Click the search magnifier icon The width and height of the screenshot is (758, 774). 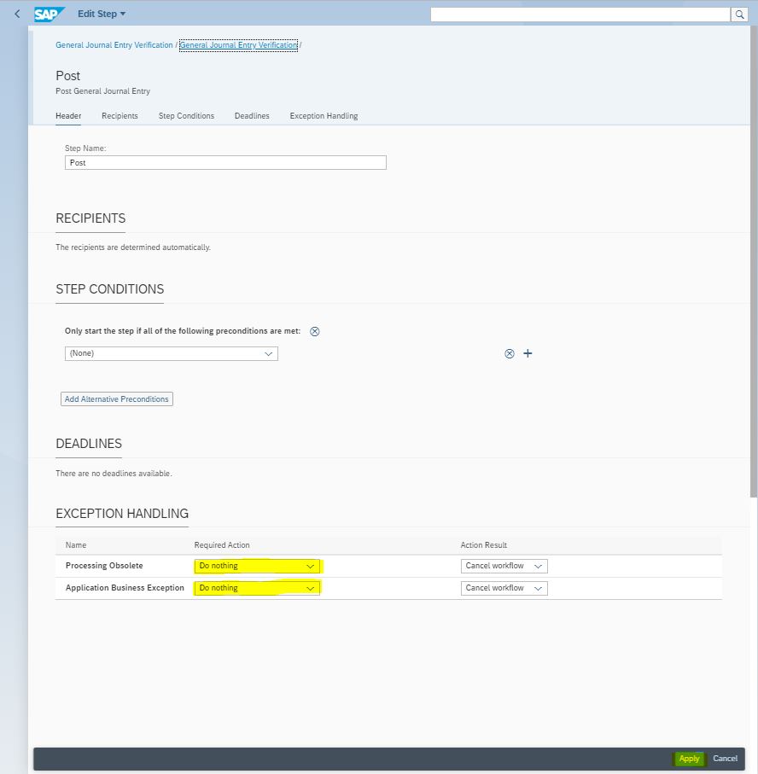click(739, 15)
